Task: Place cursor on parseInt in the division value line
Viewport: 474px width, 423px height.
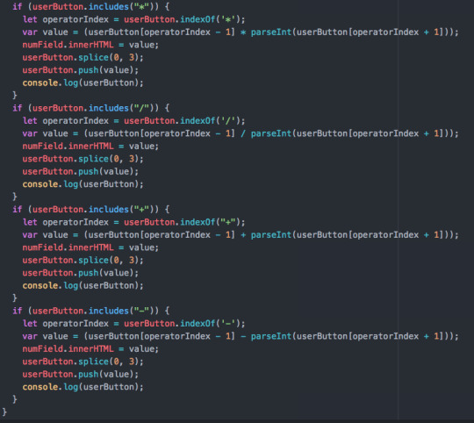Action: click(x=271, y=133)
